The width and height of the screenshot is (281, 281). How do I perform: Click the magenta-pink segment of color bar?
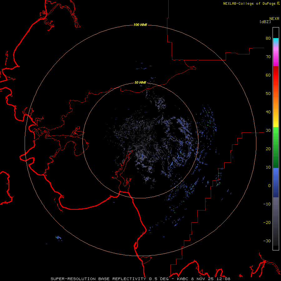(276, 56)
